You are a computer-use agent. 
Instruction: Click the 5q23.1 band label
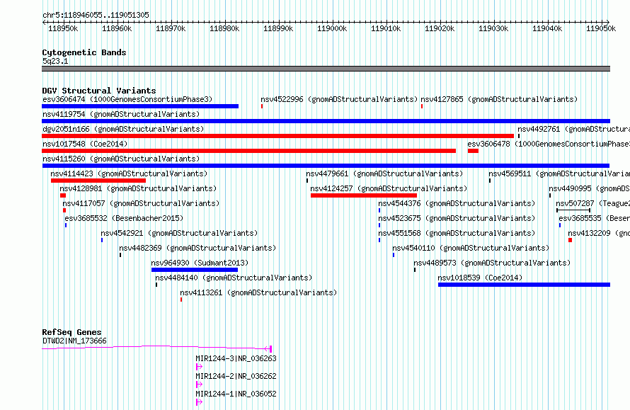(x=55, y=61)
